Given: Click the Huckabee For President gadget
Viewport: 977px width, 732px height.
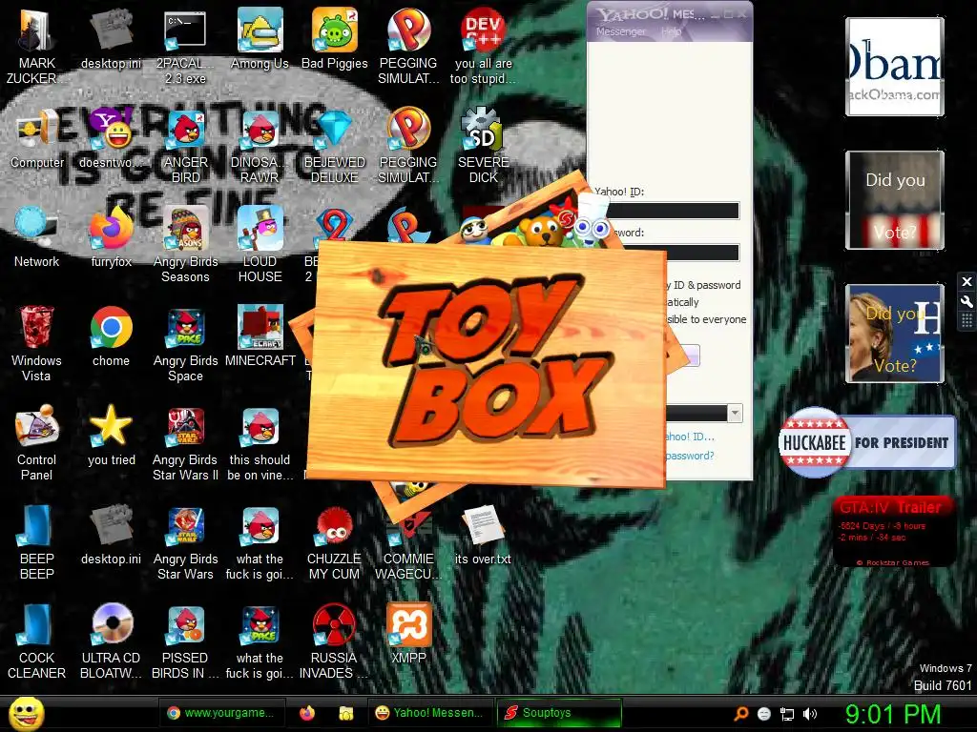Looking at the screenshot, I should tap(866, 442).
